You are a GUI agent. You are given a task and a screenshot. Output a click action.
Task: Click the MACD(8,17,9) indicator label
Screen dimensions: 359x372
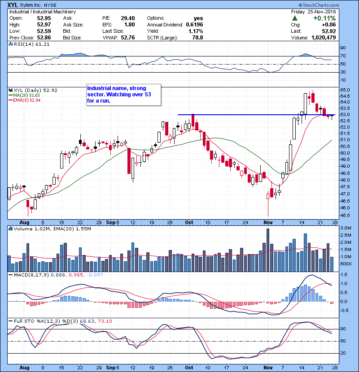pyautogui.click(x=31, y=275)
